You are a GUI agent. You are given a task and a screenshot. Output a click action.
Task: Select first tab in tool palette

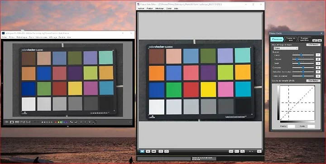point(277,39)
